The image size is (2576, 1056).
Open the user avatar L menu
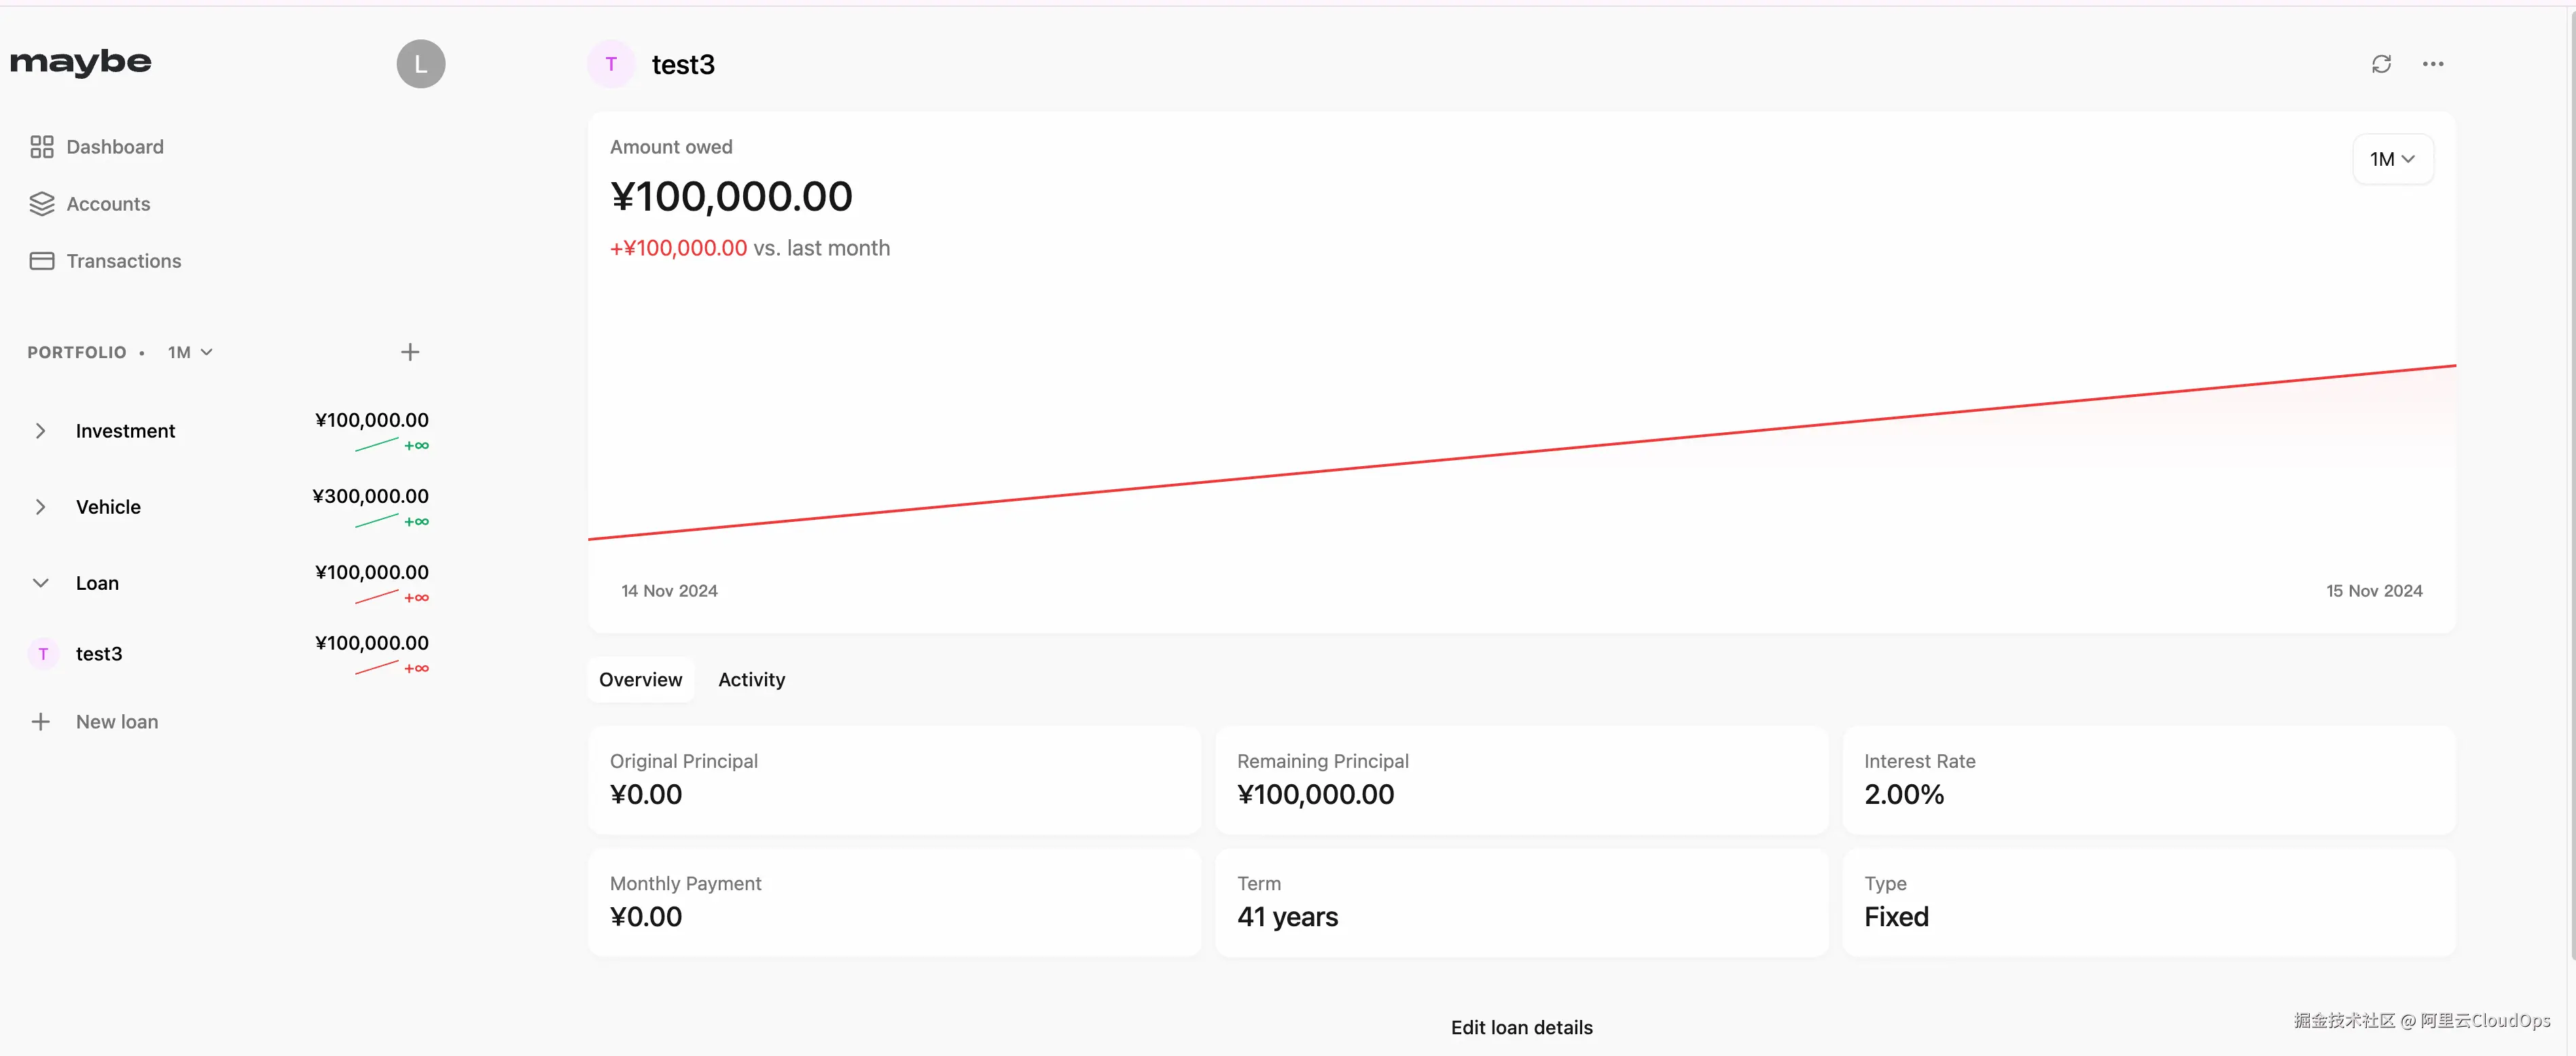(x=420, y=64)
